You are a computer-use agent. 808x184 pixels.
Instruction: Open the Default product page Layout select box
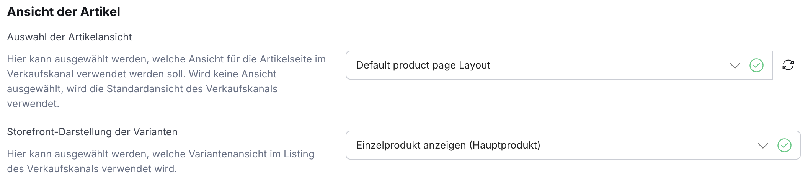tap(559, 65)
